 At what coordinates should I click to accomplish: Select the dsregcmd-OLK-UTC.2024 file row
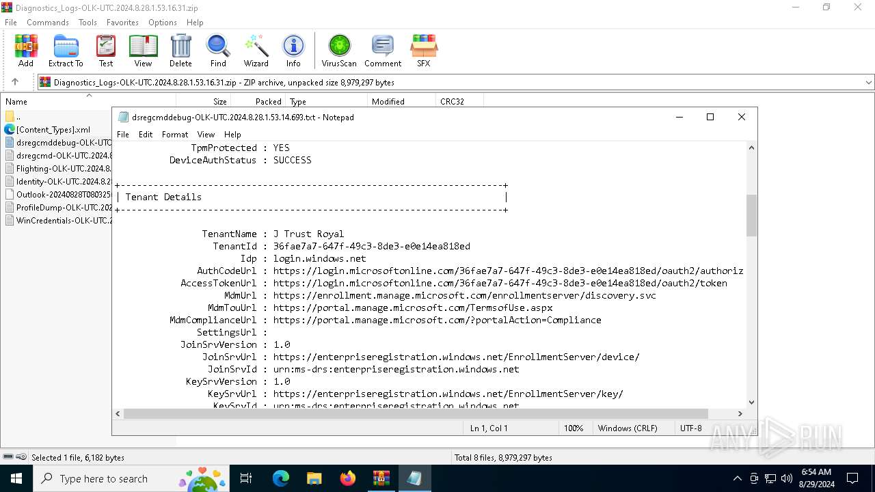point(57,156)
